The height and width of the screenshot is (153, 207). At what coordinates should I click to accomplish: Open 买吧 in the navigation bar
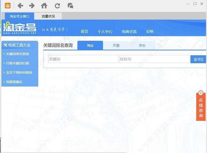[150, 31]
